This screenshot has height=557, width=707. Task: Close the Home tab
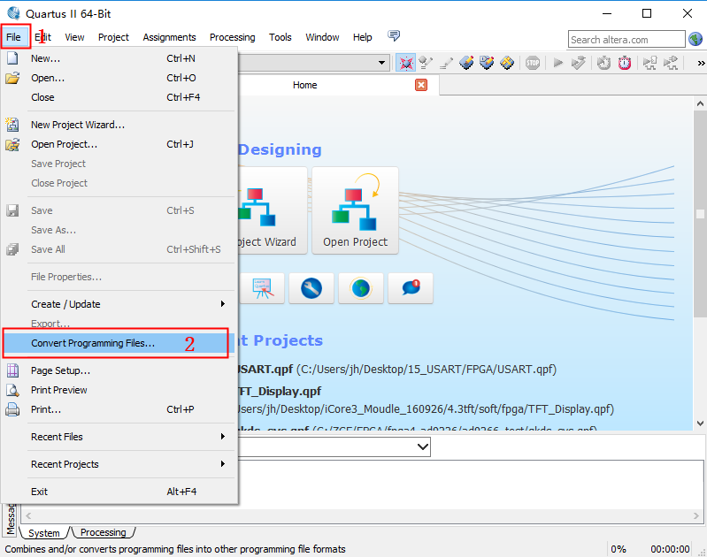[x=421, y=85]
